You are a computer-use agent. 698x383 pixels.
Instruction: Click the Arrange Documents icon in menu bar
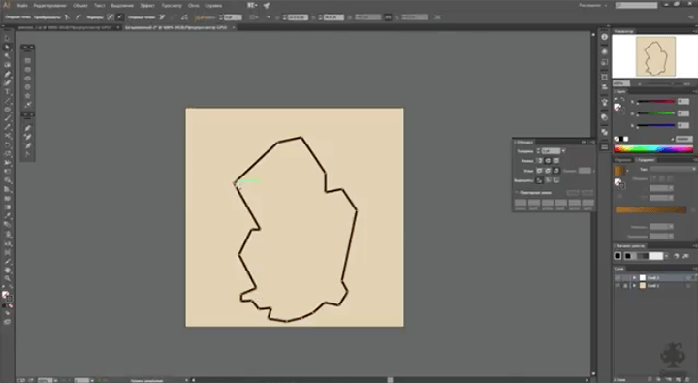[x=252, y=6]
